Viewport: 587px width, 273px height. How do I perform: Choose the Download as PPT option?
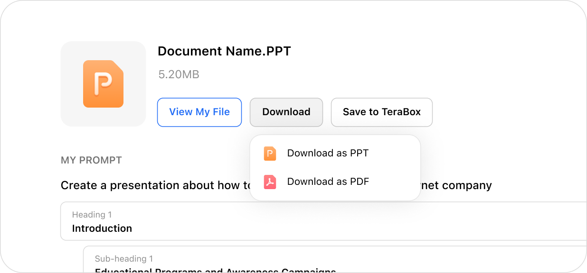tap(335, 153)
